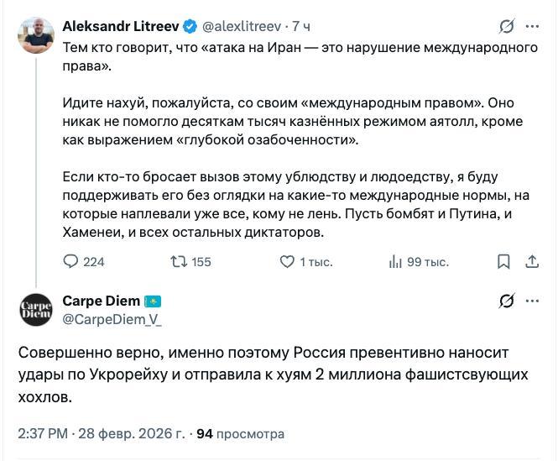Open the @CarpeDiem_V_ handle
This screenshot has width=558, height=461.
[x=112, y=318]
